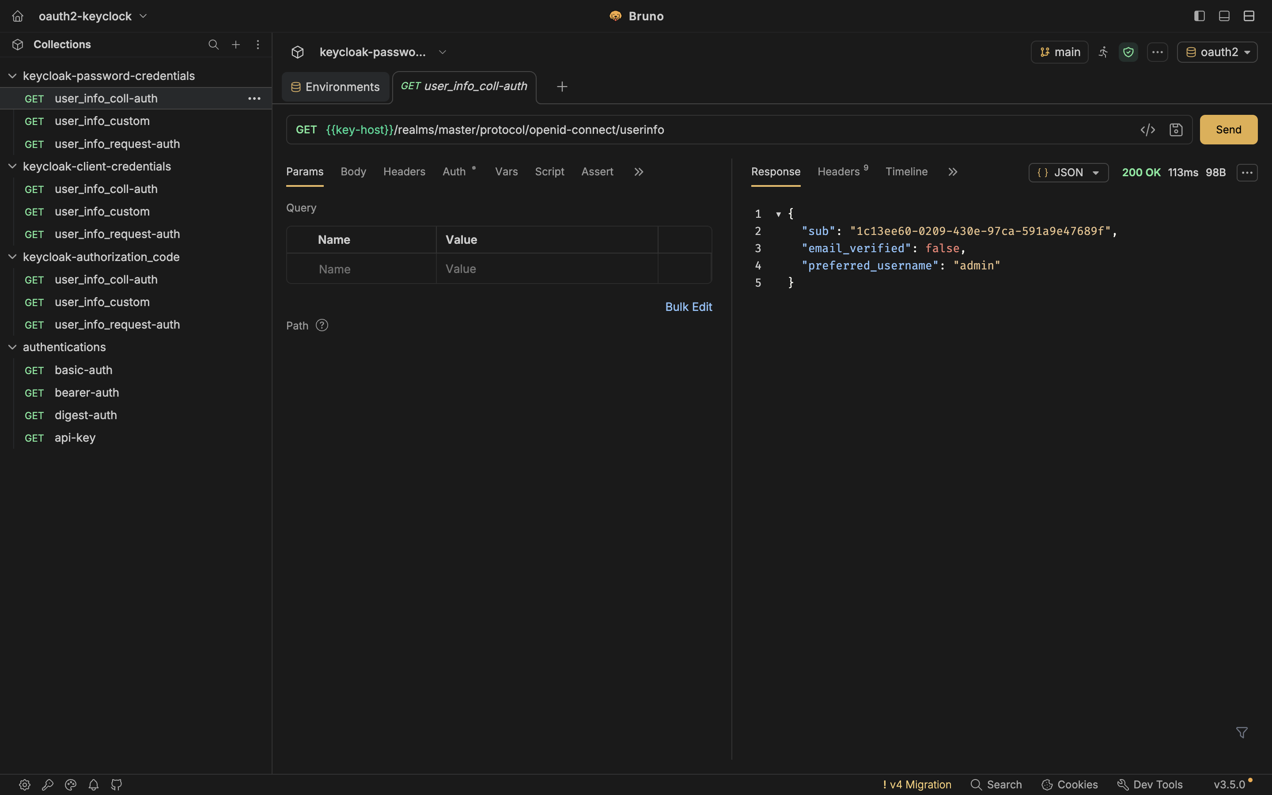
Task: Open response actions ellipsis menu
Action: coord(1247,172)
